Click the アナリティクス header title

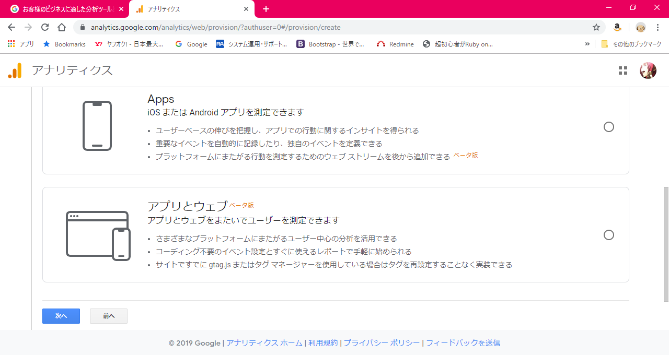point(72,70)
